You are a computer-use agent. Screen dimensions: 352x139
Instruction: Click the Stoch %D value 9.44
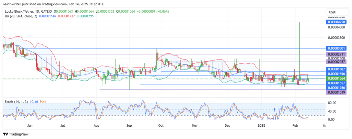(43, 102)
